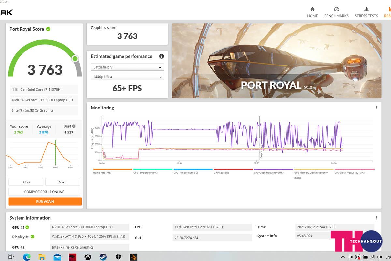Click the green marker in score distribution chart

(55, 152)
